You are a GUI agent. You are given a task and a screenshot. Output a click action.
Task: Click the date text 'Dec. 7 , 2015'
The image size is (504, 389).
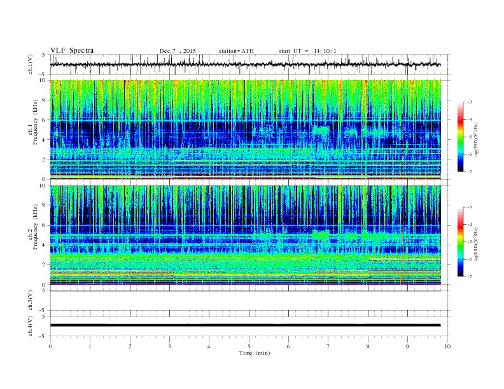178,51
